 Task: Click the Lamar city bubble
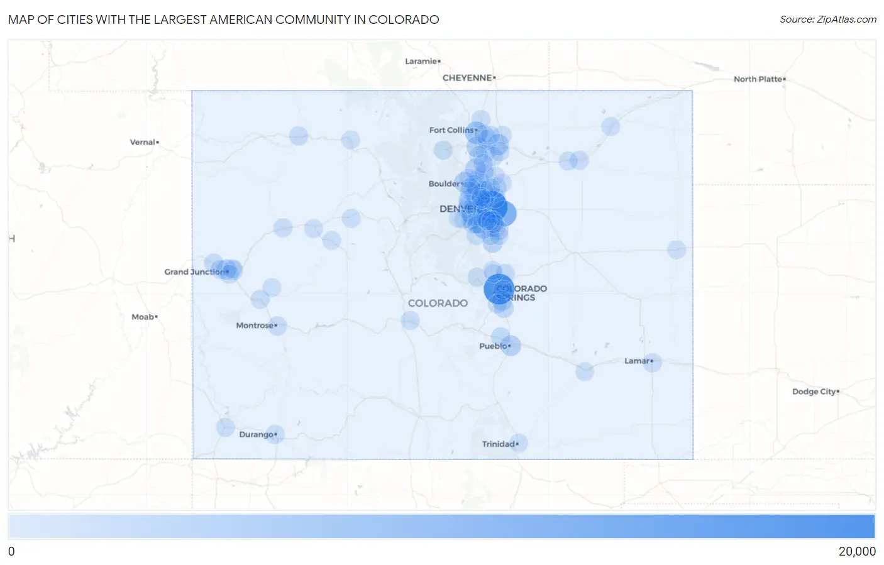tap(652, 362)
